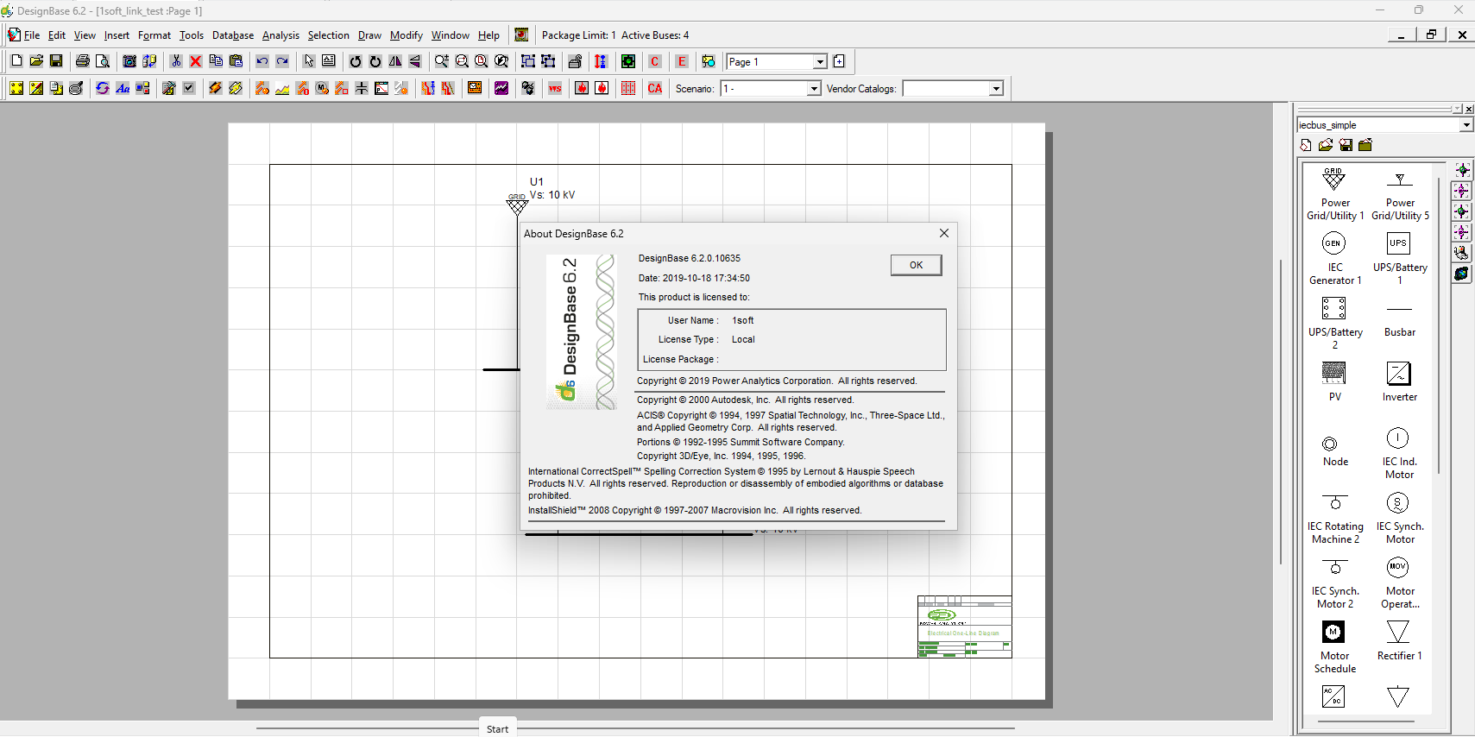Open the Insert menu
This screenshot has height=737, width=1475.
click(117, 35)
